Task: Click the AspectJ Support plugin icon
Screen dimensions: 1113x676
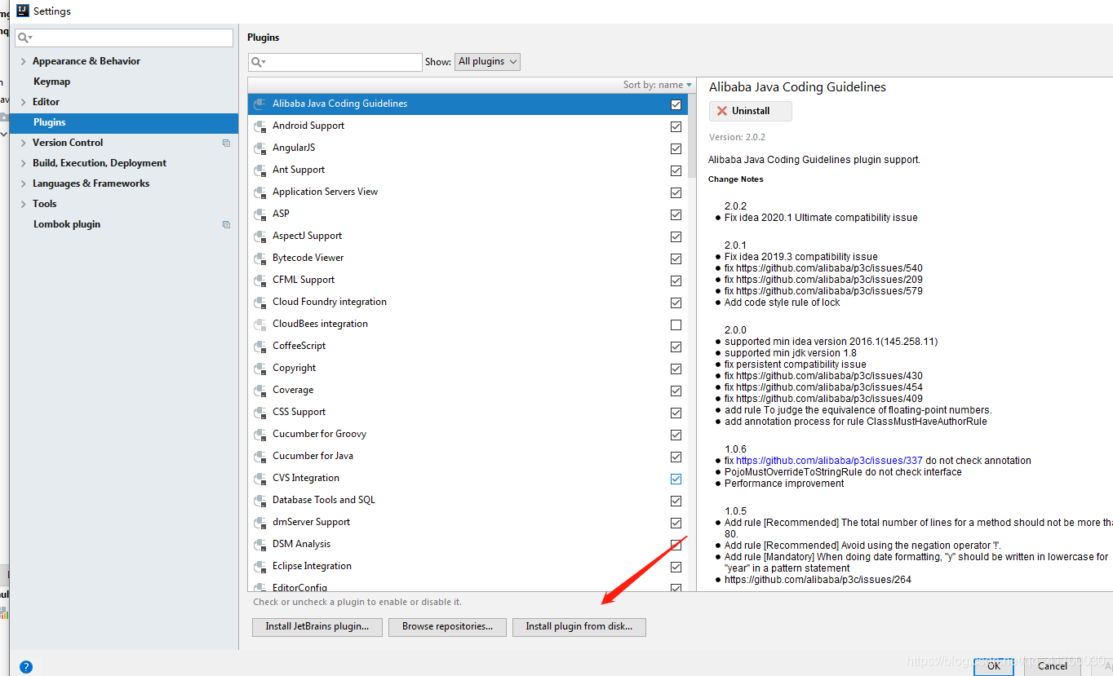Action: coord(260,236)
